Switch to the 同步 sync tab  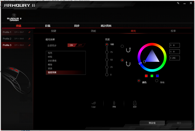point(77,26)
